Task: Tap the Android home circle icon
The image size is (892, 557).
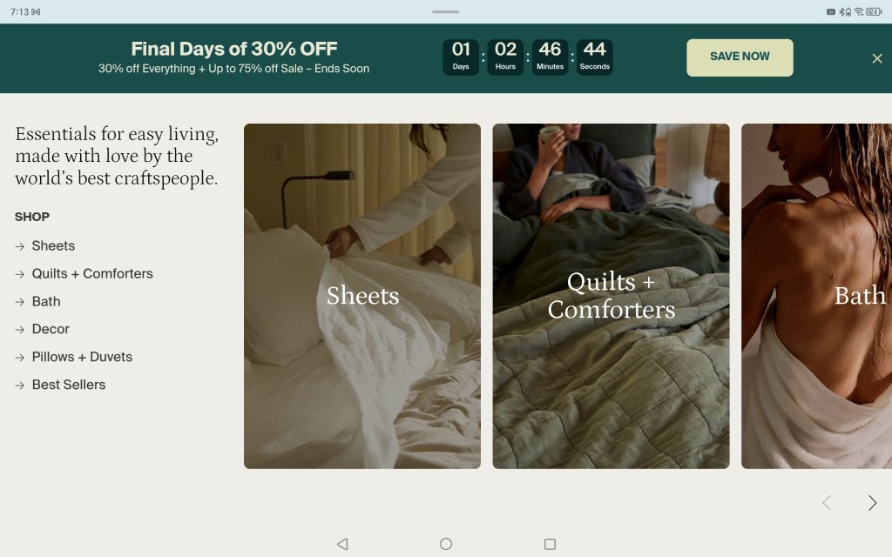Action: tap(446, 544)
